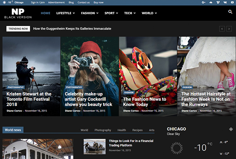The height and width of the screenshot is (159, 236).
Task: Click the -12° low temperature value
Action: [x=226, y=154]
